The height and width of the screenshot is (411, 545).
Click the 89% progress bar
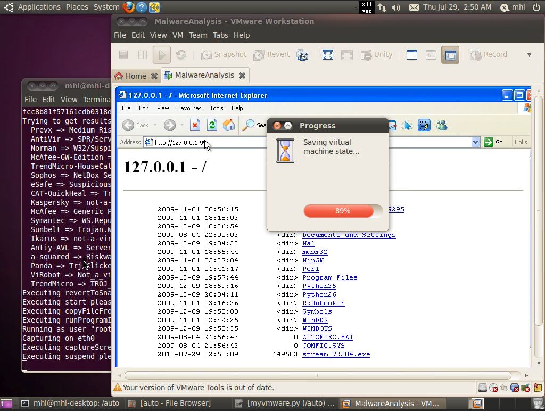point(343,211)
